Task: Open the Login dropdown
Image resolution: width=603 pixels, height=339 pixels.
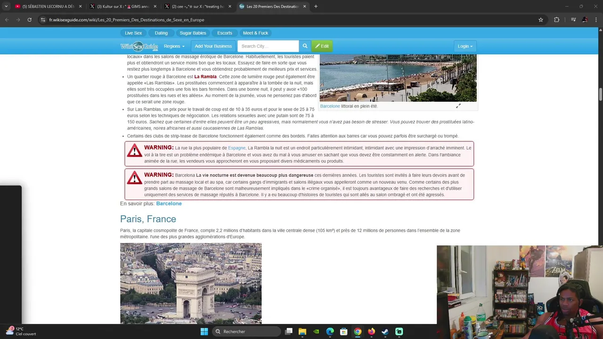Action: coord(465,46)
